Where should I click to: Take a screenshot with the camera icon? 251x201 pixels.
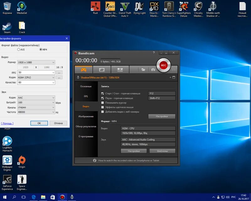[x=153, y=69]
